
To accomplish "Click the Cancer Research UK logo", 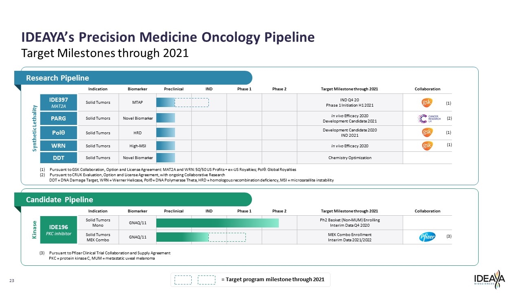I will [429, 118].
